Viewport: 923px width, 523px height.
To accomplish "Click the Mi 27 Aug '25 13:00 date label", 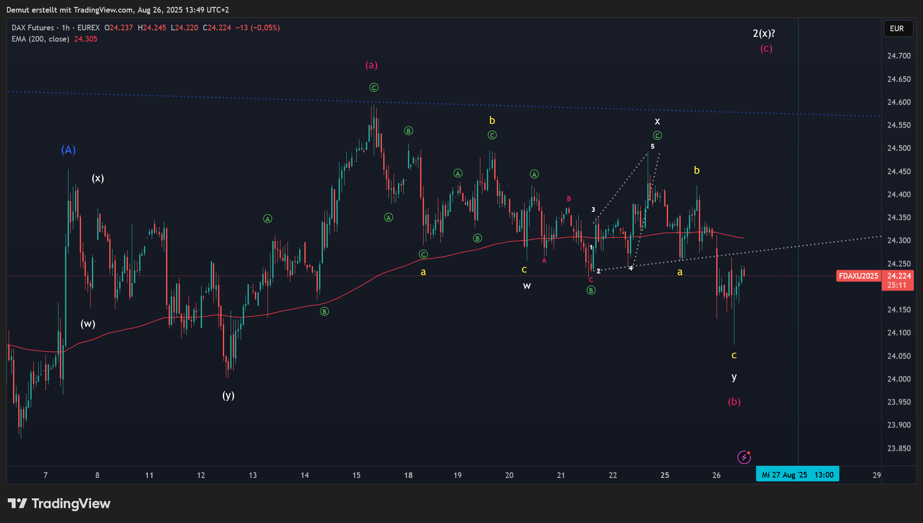I will [x=797, y=474].
